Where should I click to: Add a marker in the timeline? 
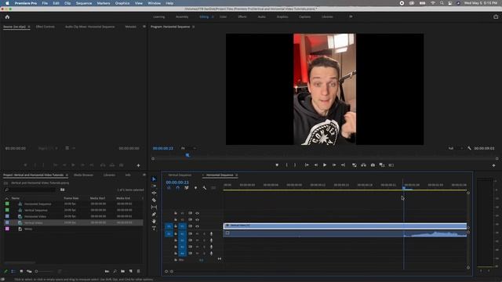click(x=195, y=188)
